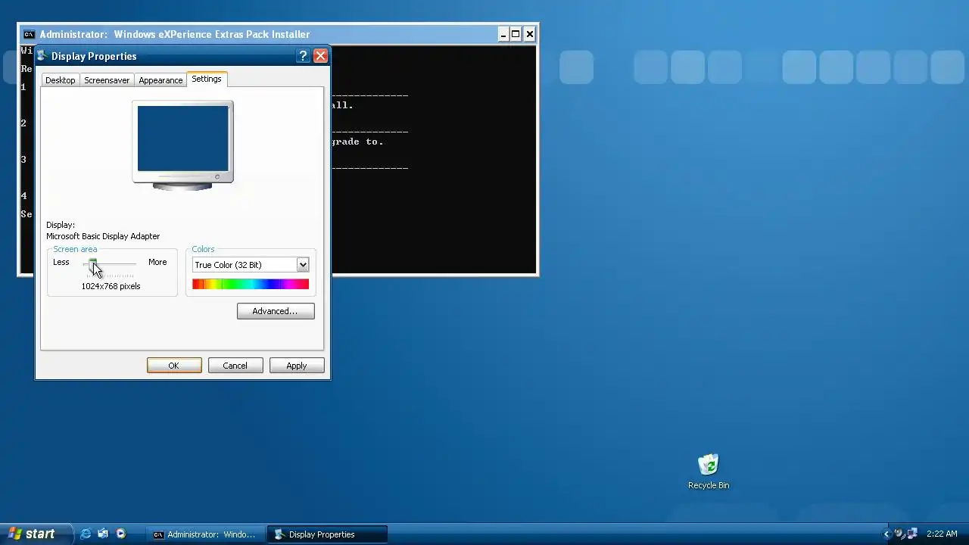Open Windows Media Player quick launch icon
Viewport: 969px width, 545px height.
pyautogui.click(x=120, y=534)
